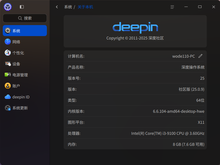
Task: Click the 系统 breadcrumb link
Action: coord(68,7)
